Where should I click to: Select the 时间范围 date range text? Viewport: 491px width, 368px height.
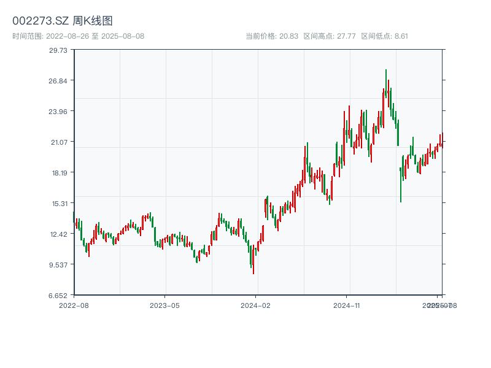(79, 36)
